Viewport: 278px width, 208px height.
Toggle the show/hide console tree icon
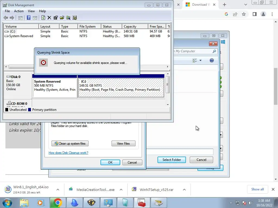point(20,18)
